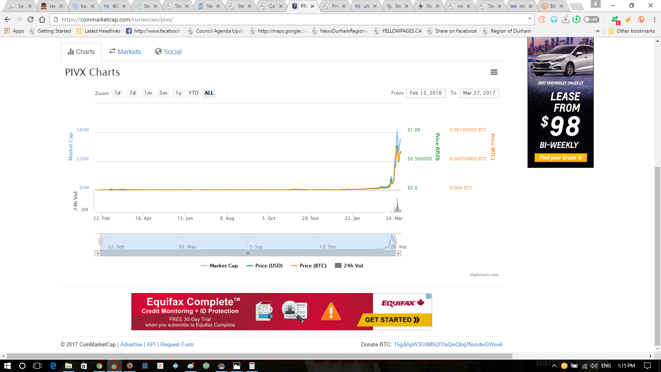Click the orange Pac-Man extension icon
Viewport: 661px width, 372px height.
pos(542,19)
